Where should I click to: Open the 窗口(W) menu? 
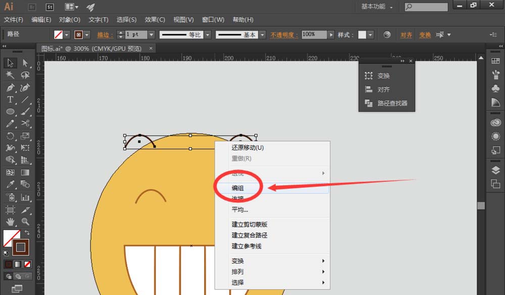point(213,20)
